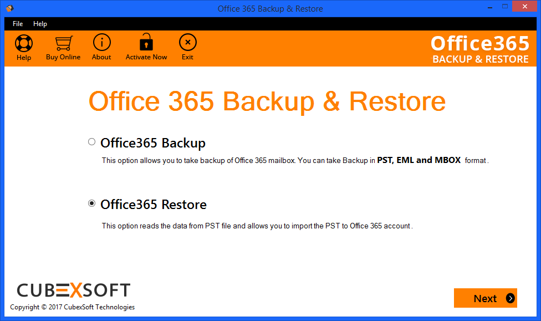Click the app icon in title bar
The height and width of the screenshot is (321, 541).
click(9, 8)
